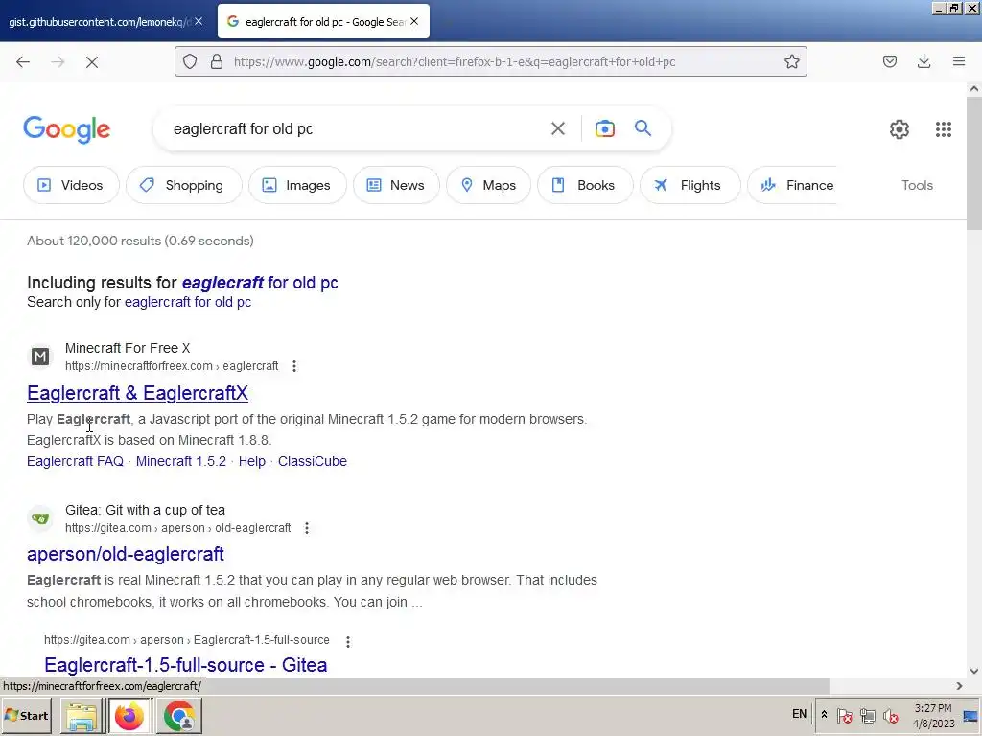The width and height of the screenshot is (982, 736).
Task: Open three-dot menu for minecraftforfreex.com result
Action: (x=294, y=366)
